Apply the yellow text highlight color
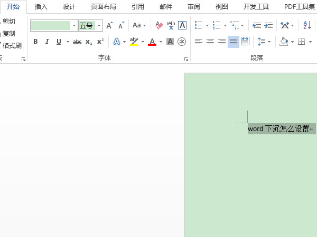 click(x=134, y=42)
